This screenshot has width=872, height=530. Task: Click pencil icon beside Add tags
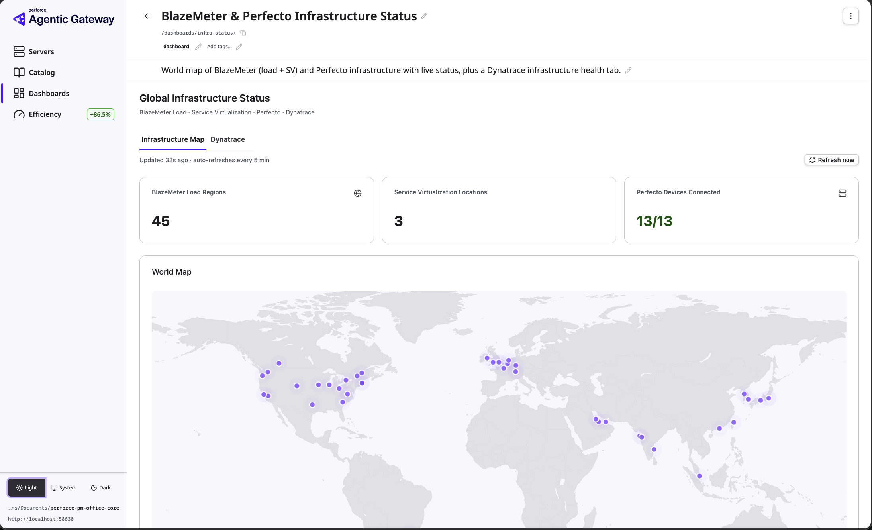[x=239, y=47]
